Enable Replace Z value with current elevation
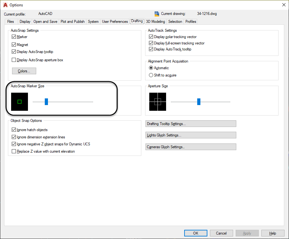Viewport: 289px width, 239px height. (x=14, y=151)
